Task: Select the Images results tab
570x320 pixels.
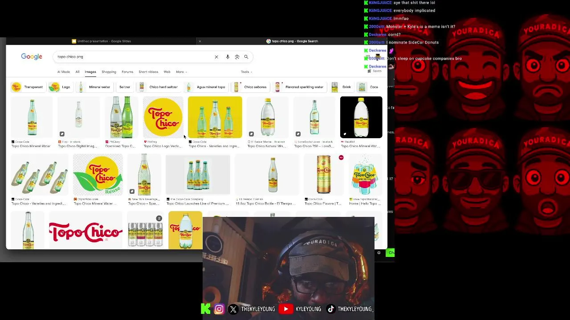Action: [90, 72]
